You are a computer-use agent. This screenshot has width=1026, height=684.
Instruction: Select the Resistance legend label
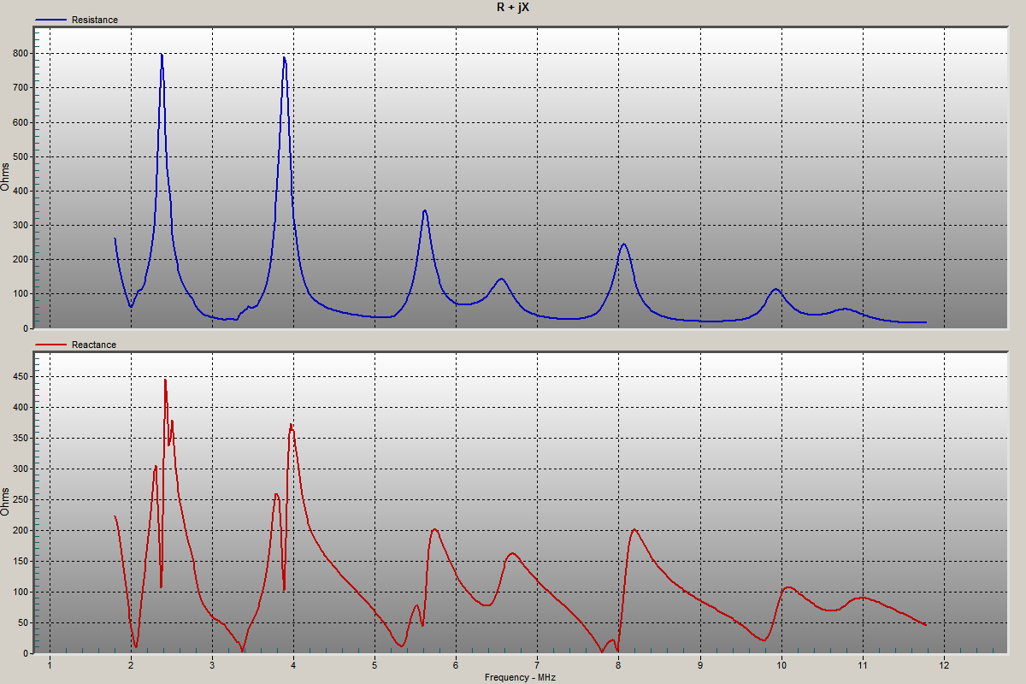tap(95, 20)
